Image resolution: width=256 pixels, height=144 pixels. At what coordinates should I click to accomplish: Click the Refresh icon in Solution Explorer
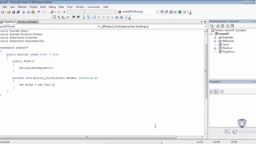(x=222, y=26)
